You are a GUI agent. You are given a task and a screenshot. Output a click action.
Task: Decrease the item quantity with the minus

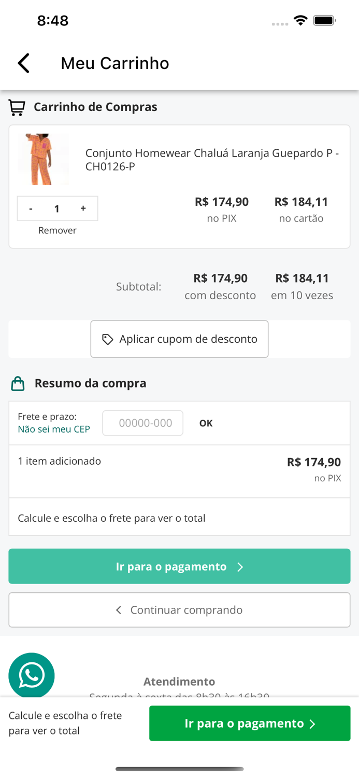click(31, 208)
